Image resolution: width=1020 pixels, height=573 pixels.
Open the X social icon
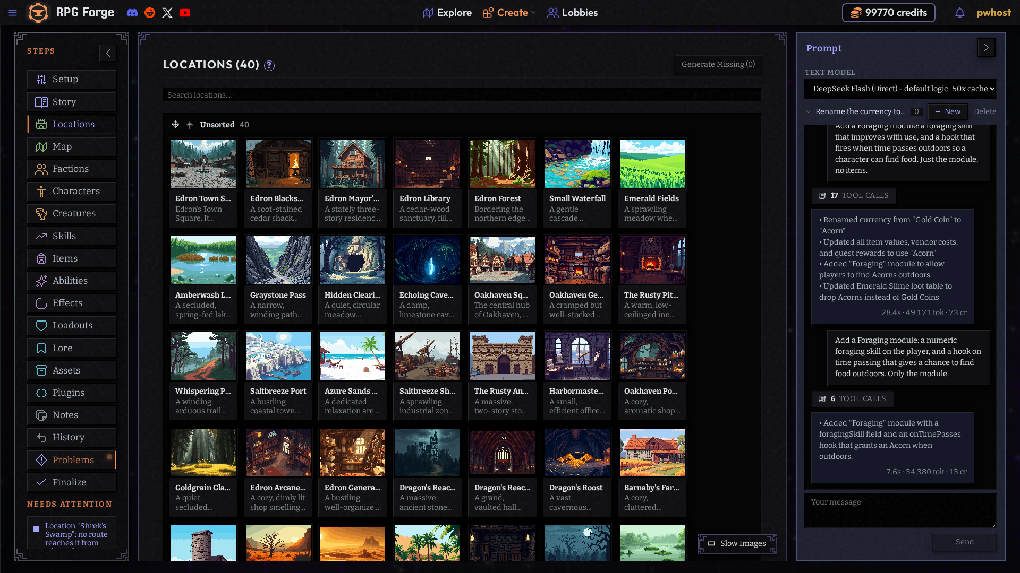(x=167, y=13)
